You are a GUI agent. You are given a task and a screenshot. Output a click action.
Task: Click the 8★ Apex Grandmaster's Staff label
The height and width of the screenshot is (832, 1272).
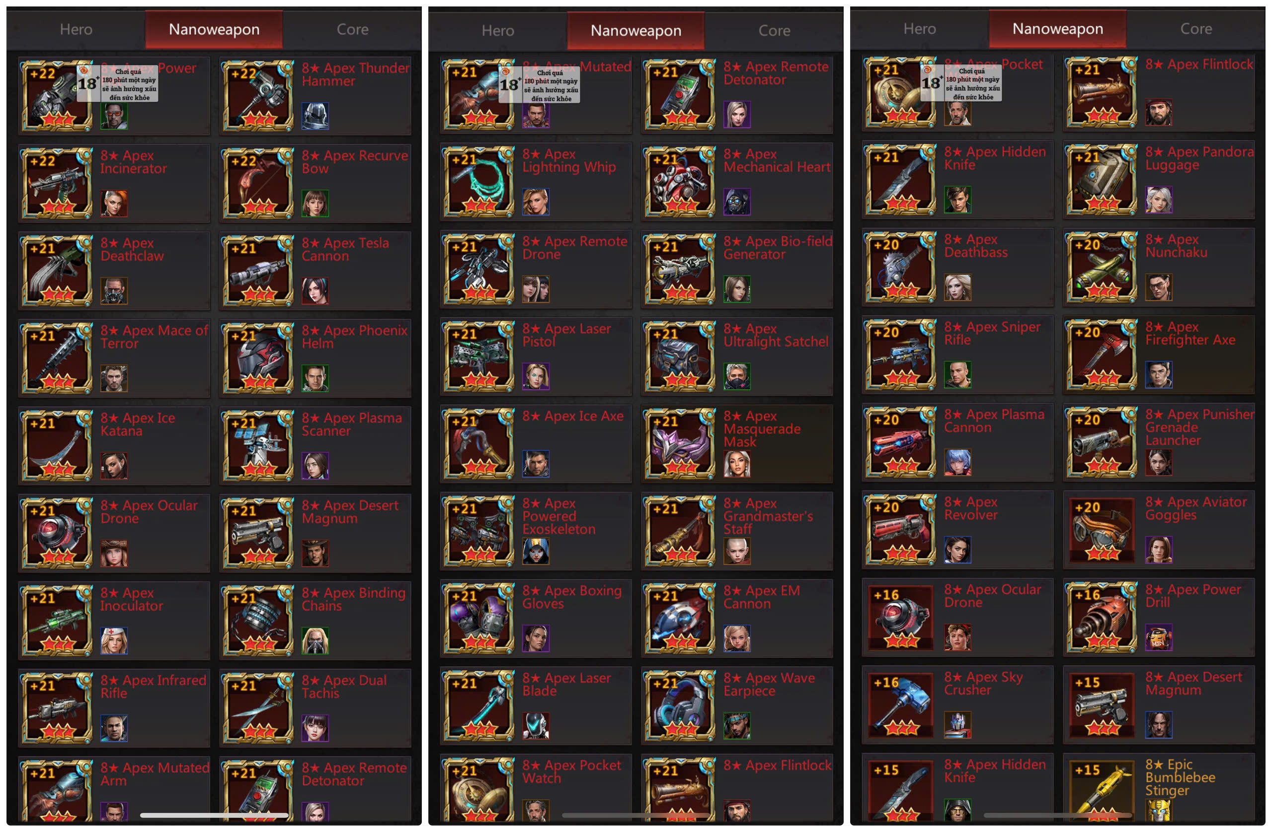point(768,516)
